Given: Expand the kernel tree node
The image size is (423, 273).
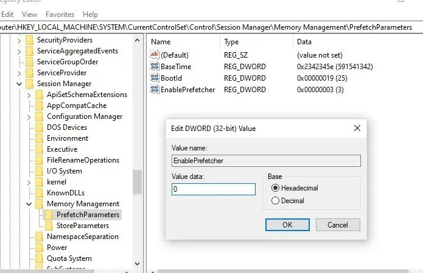Looking at the screenshot, I should point(29,182).
